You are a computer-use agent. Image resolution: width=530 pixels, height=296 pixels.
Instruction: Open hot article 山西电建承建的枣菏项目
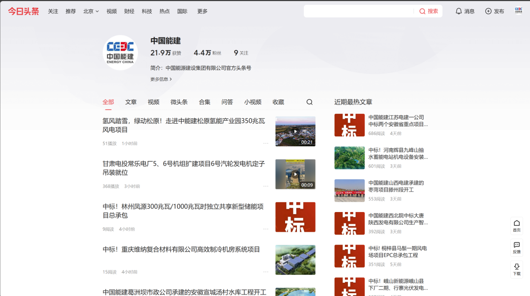coord(396,186)
